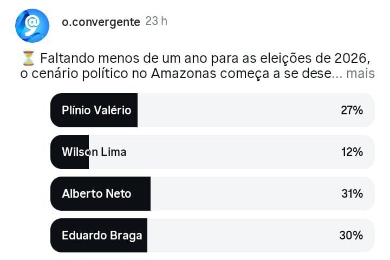Click the unfilled gray middle of Alberto Neto's bar
Screen dimensions: 390x260
click(x=244, y=193)
